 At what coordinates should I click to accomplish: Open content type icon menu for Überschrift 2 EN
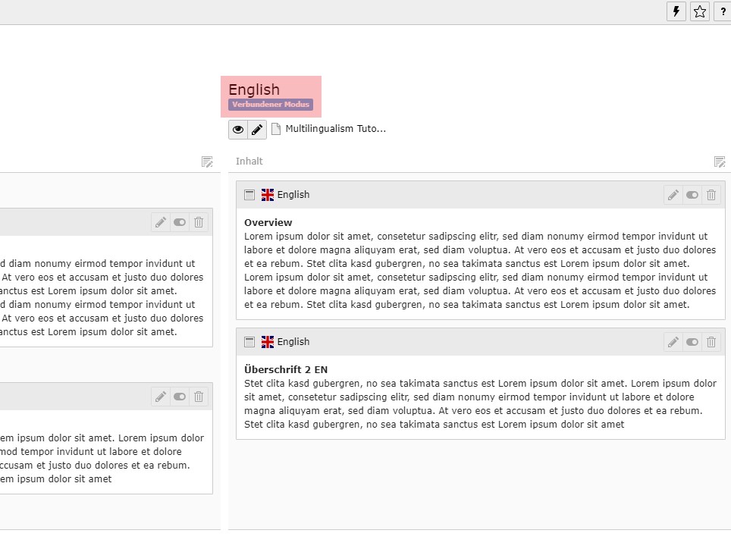(x=249, y=342)
